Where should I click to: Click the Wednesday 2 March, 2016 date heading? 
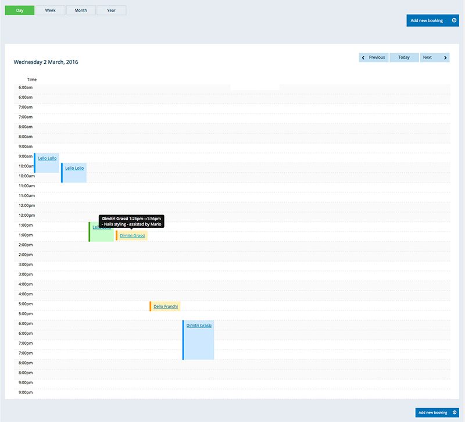[46, 62]
